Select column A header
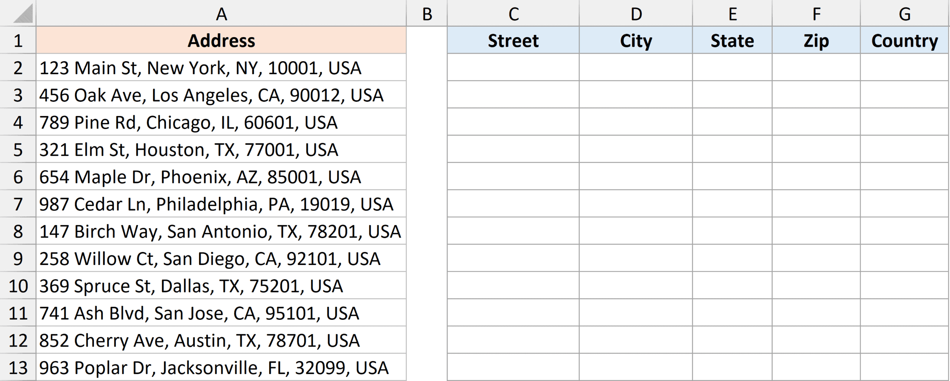The width and height of the screenshot is (950, 381). (x=221, y=13)
